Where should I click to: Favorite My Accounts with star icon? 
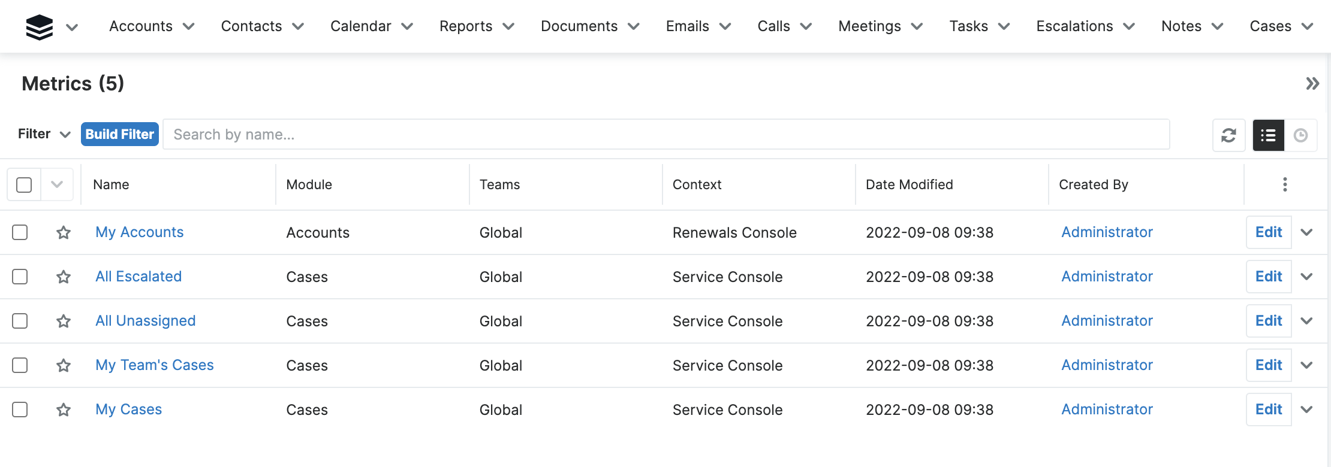click(64, 232)
